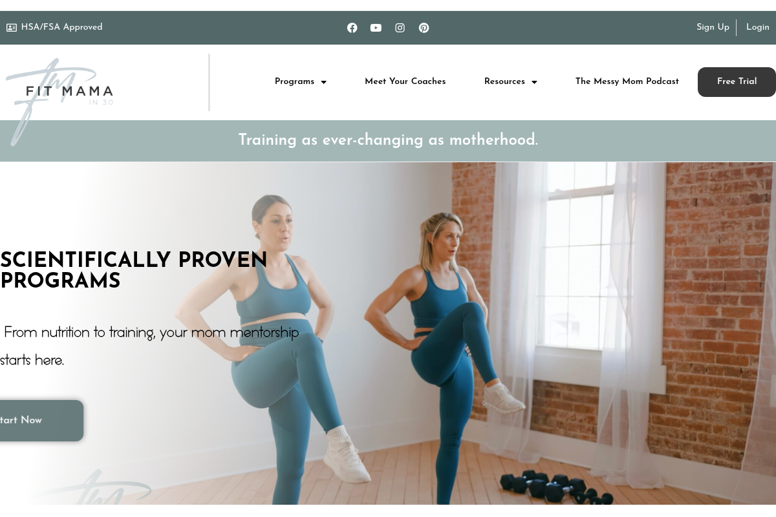Viewport: 776px width, 517px height.
Task: Click the Free Trial button
Action: [737, 82]
